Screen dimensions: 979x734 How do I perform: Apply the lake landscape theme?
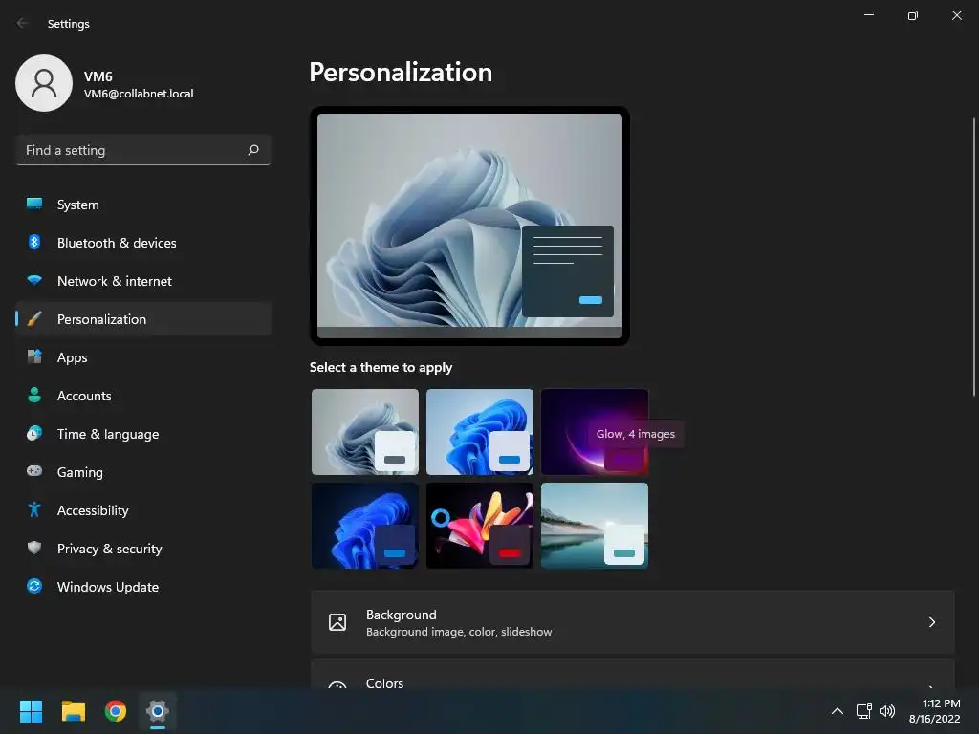595,526
